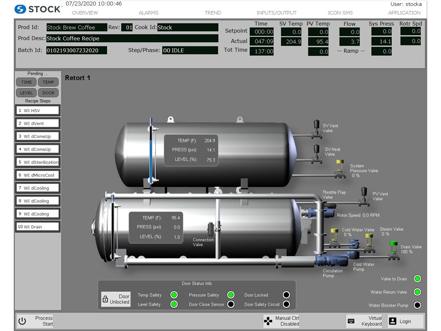This screenshot has height=331, width=441.
Task: Toggle the Valve to Drain indicator
Action: (417, 279)
